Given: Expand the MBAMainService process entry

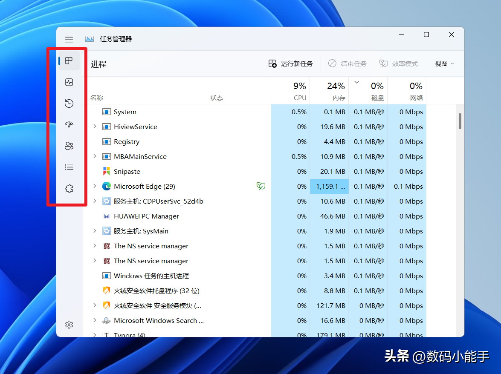Looking at the screenshot, I should (95, 156).
